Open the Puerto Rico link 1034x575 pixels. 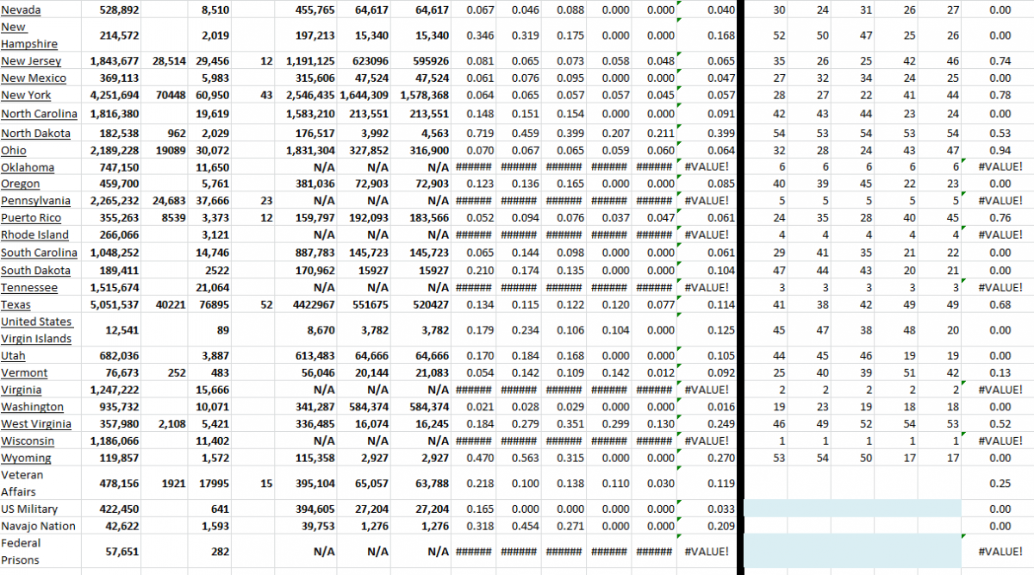(x=31, y=217)
